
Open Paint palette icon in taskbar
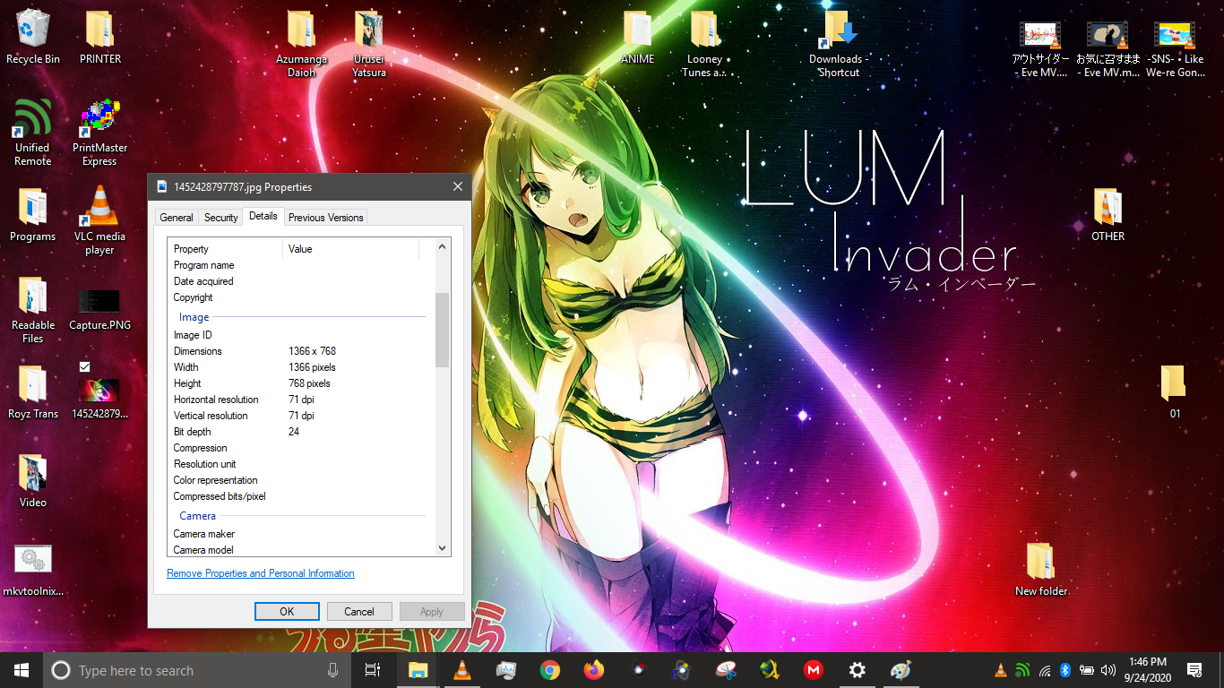click(x=901, y=670)
